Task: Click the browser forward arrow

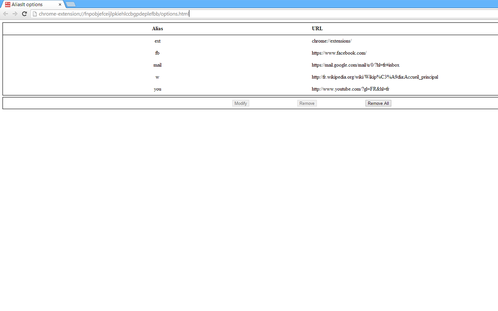Action: (x=15, y=14)
